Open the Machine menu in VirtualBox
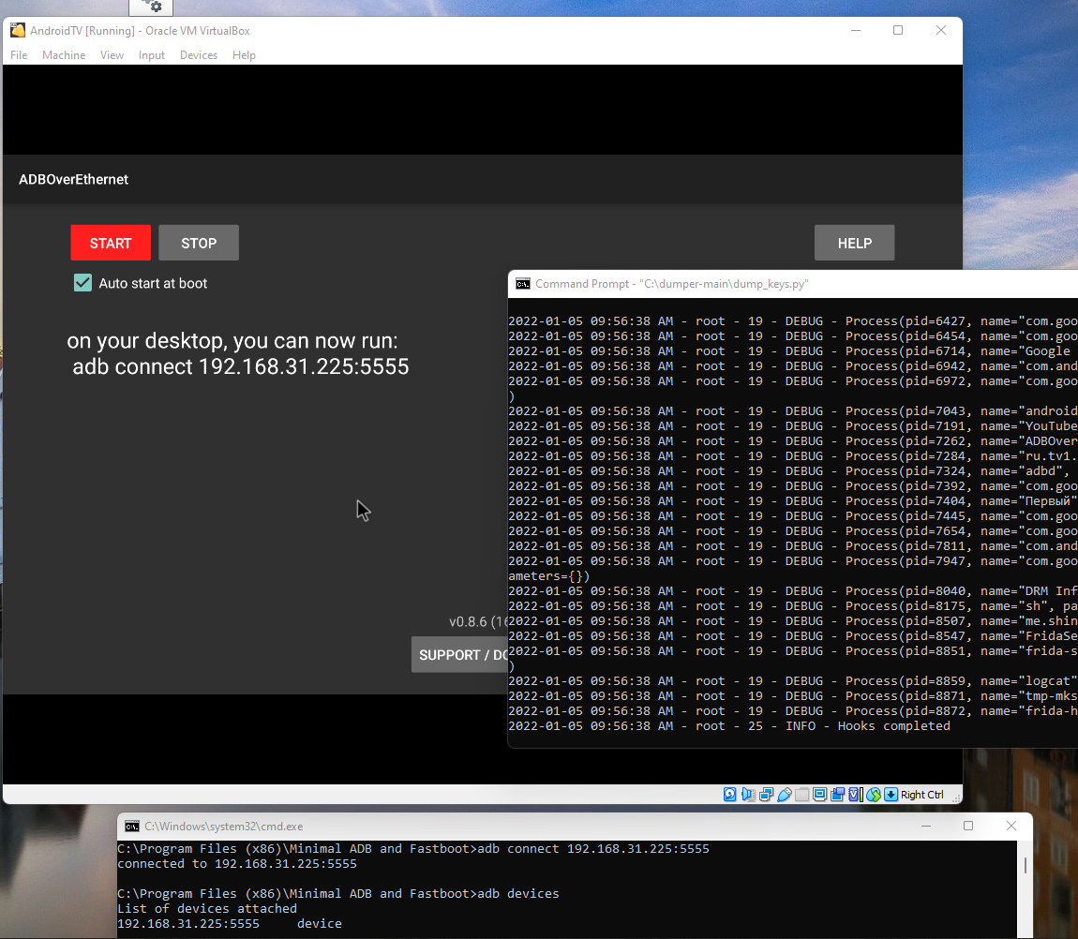This screenshot has width=1078, height=939. [x=64, y=55]
